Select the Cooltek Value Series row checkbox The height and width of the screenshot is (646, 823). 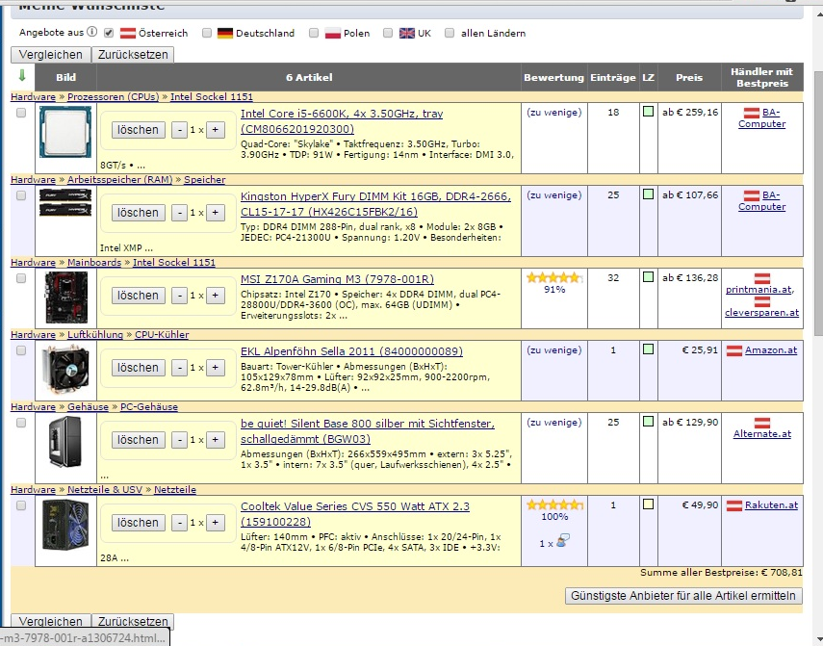coord(21,505)
